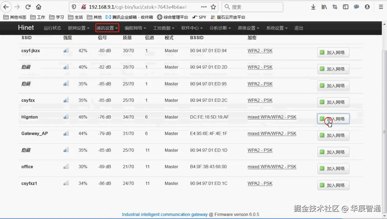Click the insecure connection lock icon
The width and height of the screenshot is (387, 219).
pos(83,7)
